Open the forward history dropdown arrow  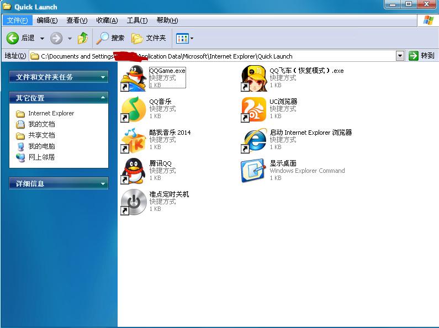click(70, 38)
